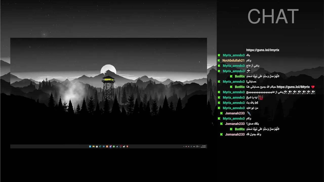
Task: Open the Windows Start menu
Action: [90, 146]
